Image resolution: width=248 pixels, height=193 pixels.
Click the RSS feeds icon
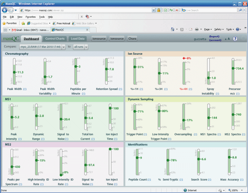click(182, 29)
